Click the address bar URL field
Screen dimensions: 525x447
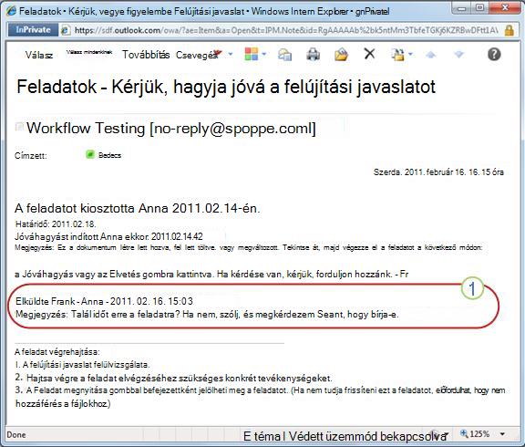[x=286, y=30]
